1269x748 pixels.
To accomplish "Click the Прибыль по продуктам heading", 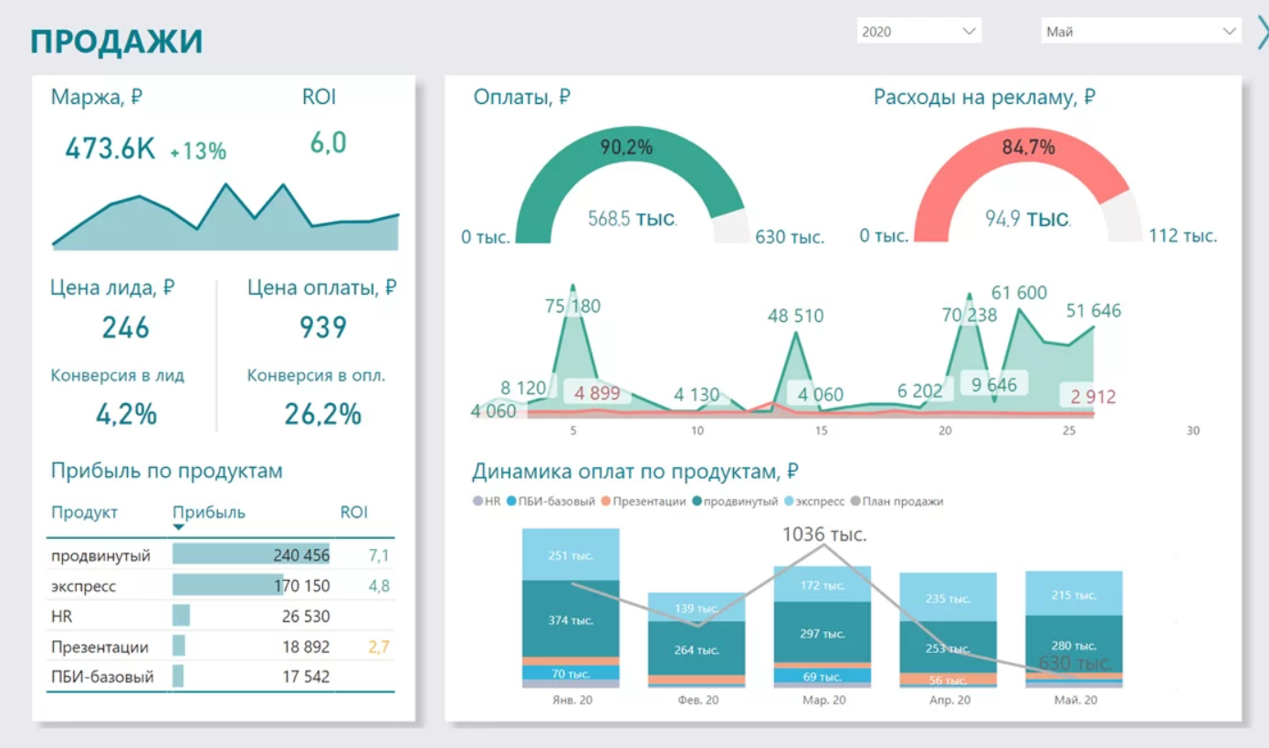I will pos(167,472).
